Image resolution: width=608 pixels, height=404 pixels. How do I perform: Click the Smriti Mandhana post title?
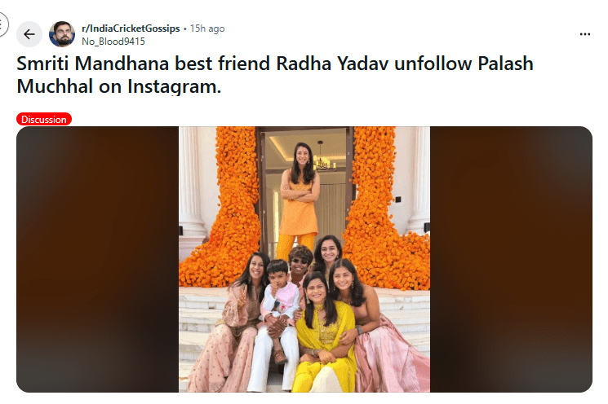(274, 74)
